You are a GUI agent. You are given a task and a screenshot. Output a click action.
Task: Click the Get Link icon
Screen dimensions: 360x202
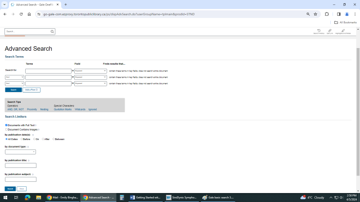[x=330, y=31]
